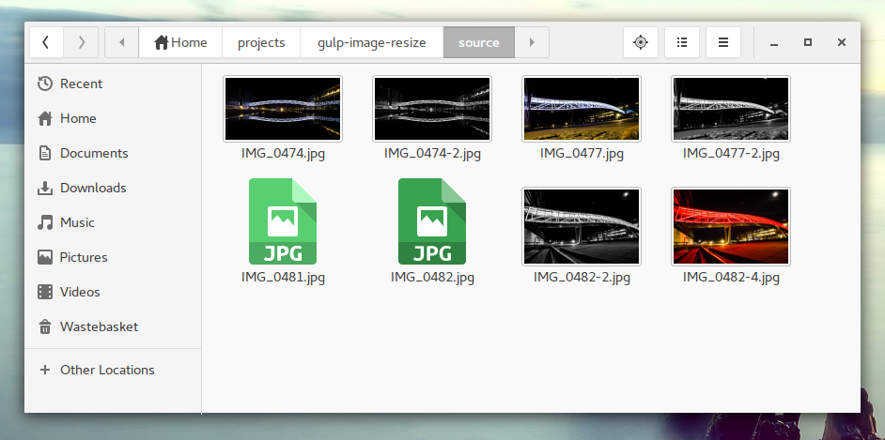This screenshot has width=885, height=440.
Task: Click the IMG_0477-2.jpg file name
Action: coord(731,154)
